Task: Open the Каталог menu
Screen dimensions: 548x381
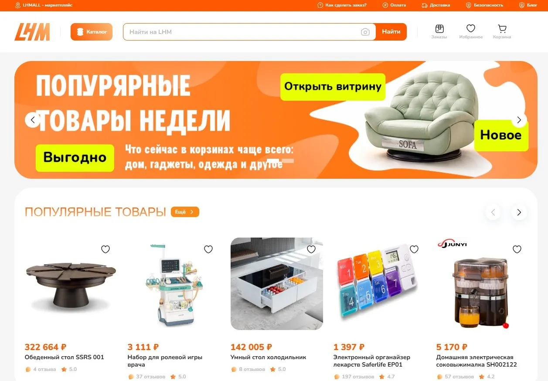Action: [92, 32]
